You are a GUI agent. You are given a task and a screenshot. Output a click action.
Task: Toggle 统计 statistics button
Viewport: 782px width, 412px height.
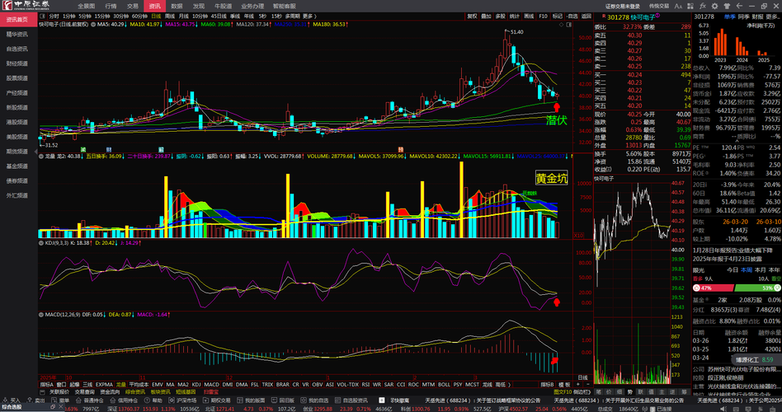click(515, 16)
